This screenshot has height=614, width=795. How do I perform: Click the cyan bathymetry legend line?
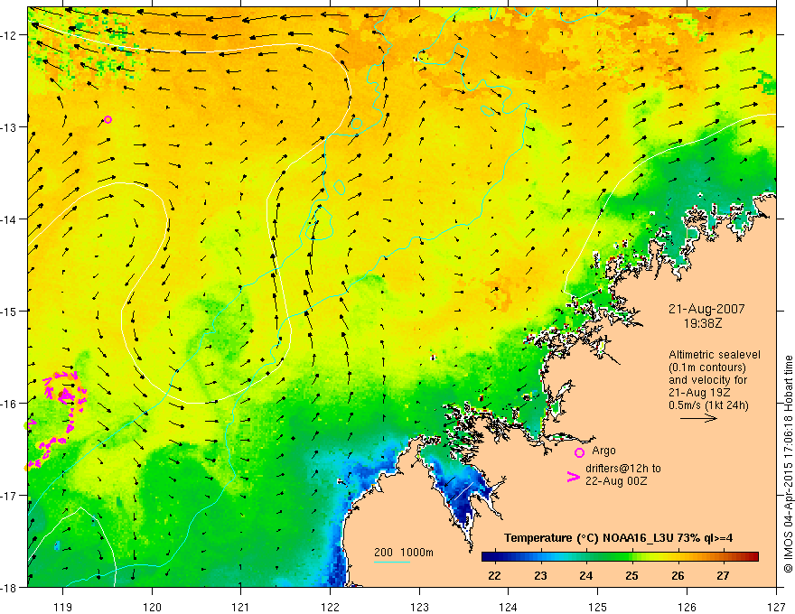[x=392, y=562]
